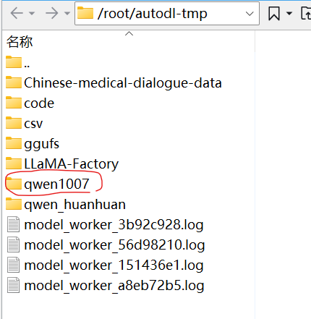Click the /root/autodl-tmp path field
Viewport: 311px width, 319px height.
(167, 13)
